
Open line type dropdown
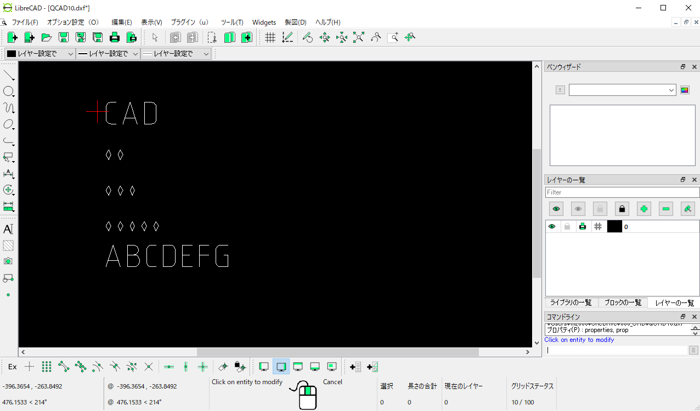[176, 54]
